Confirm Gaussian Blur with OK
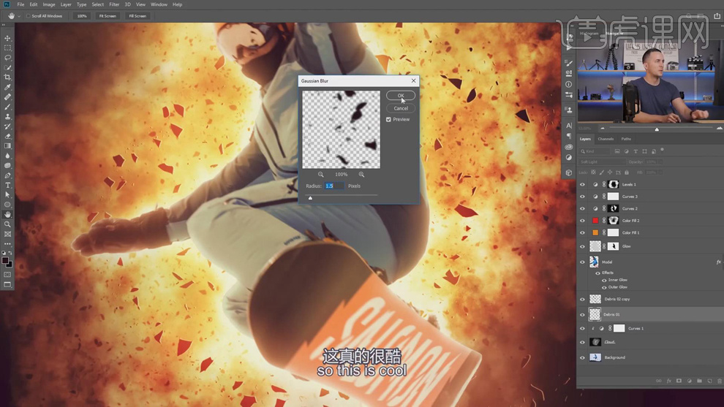This screenshot has height=407, width=724. 401,96
